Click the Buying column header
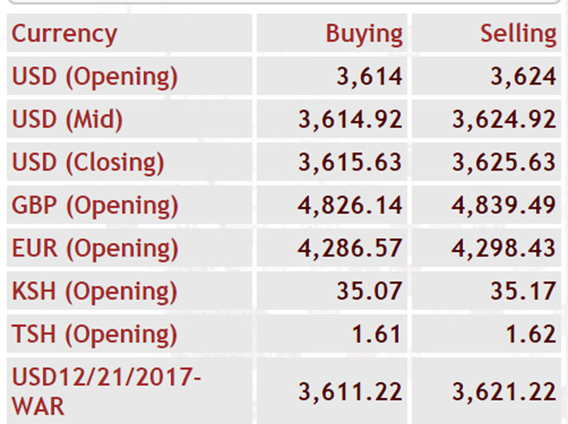 (364, 34)
